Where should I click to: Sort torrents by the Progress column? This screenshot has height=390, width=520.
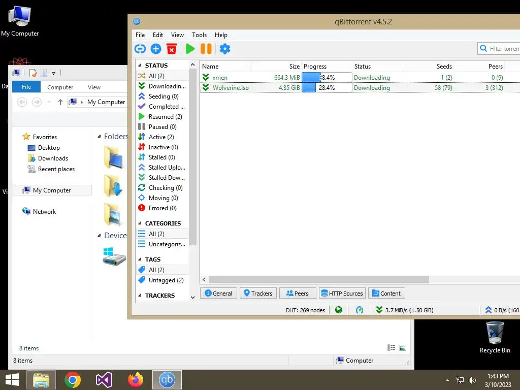coord(327,67)
